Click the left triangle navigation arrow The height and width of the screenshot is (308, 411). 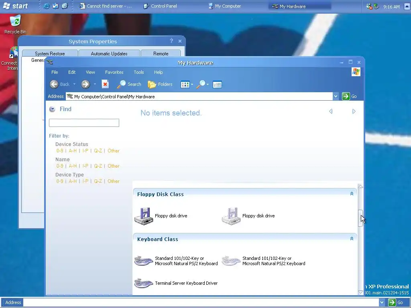coord(331,111)
